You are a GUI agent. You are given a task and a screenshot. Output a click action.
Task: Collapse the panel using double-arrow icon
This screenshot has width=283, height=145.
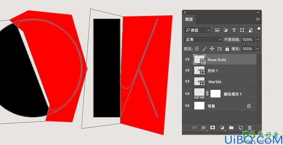[x=258, y=12]
